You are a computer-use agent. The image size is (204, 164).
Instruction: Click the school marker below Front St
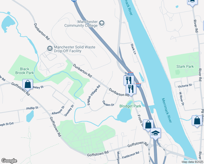coord(155,134)
